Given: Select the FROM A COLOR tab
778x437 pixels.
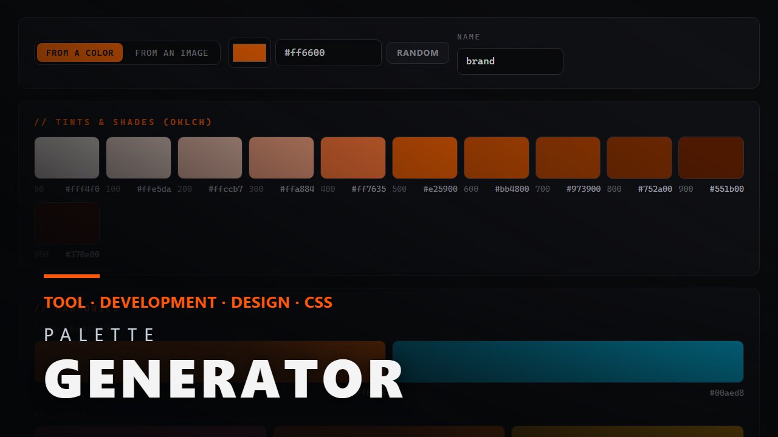Looking at the screenshot, I should 80,53.
